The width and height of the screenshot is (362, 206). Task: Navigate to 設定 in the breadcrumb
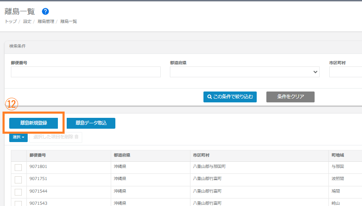[27, 21]
